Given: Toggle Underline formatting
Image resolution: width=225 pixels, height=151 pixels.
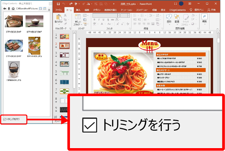Looking at the screenshot, I should coord(103,20).
